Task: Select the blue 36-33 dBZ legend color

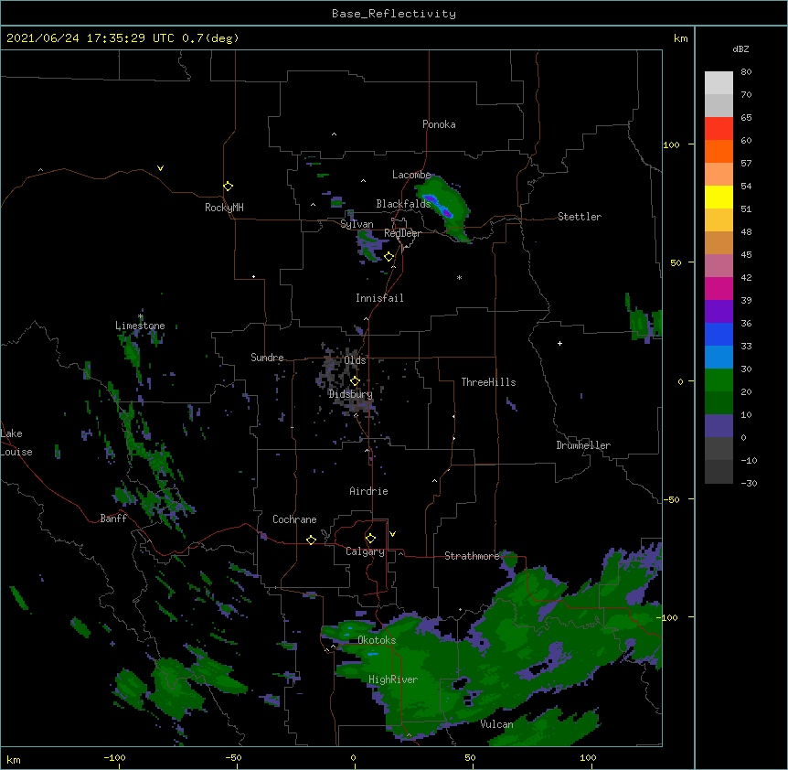Action: click(719, 334)
